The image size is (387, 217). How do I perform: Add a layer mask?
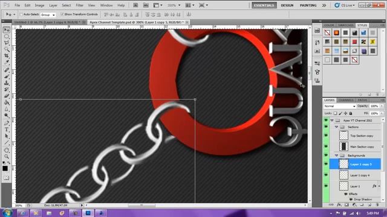pyautogui.click(x=346, y=204)
